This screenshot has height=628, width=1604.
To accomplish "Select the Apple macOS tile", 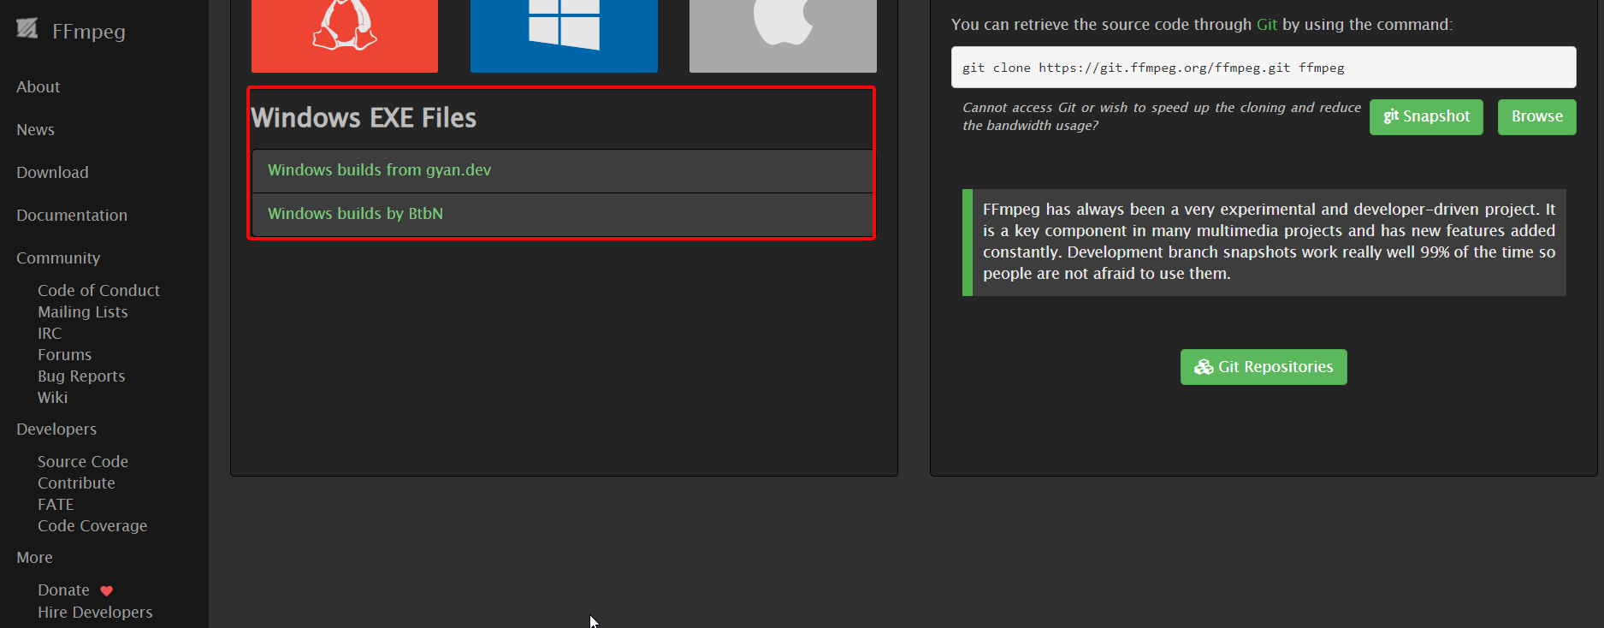I will [x=783, y=36].
